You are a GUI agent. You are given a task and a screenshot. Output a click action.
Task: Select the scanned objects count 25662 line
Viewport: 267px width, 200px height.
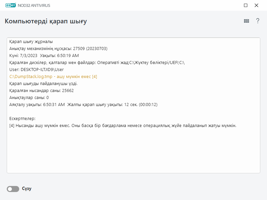point(41,91)
